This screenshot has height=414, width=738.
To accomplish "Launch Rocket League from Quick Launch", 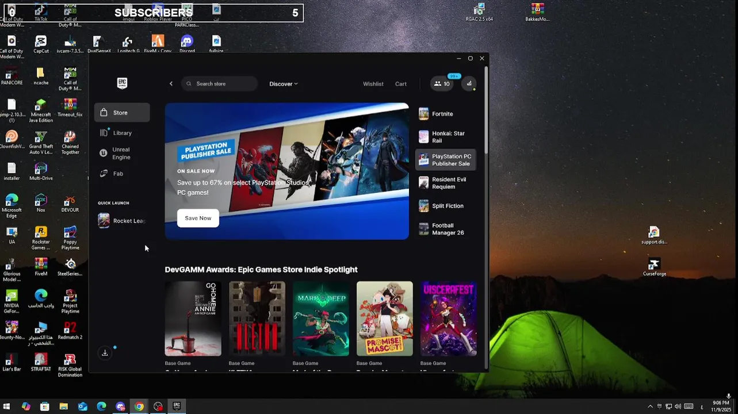I will click(x=122, y=221).
